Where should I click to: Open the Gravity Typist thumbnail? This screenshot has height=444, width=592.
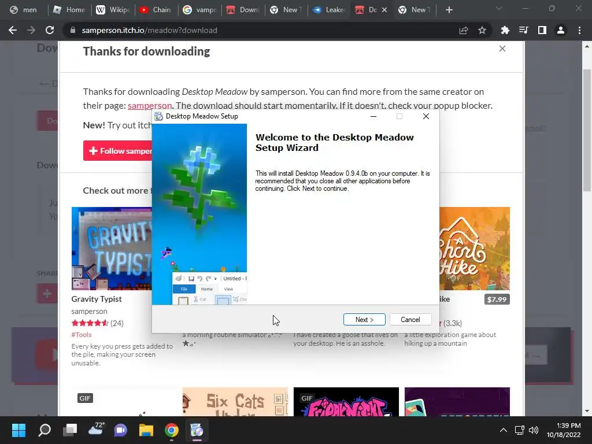click(x=112, y=249)
